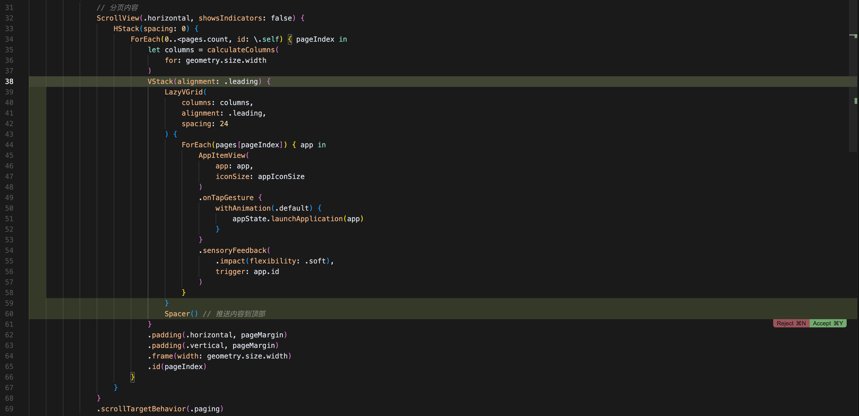Click the .scrollTargetBehavior modifier

click(143, 409)
